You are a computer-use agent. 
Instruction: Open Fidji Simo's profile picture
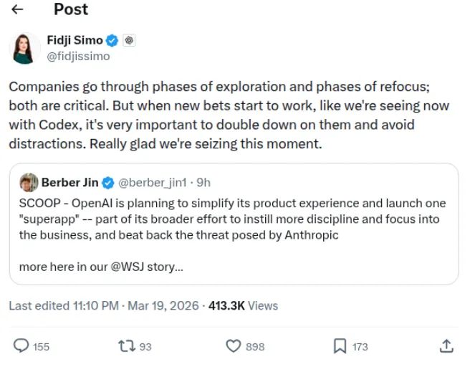pos(25,48)
